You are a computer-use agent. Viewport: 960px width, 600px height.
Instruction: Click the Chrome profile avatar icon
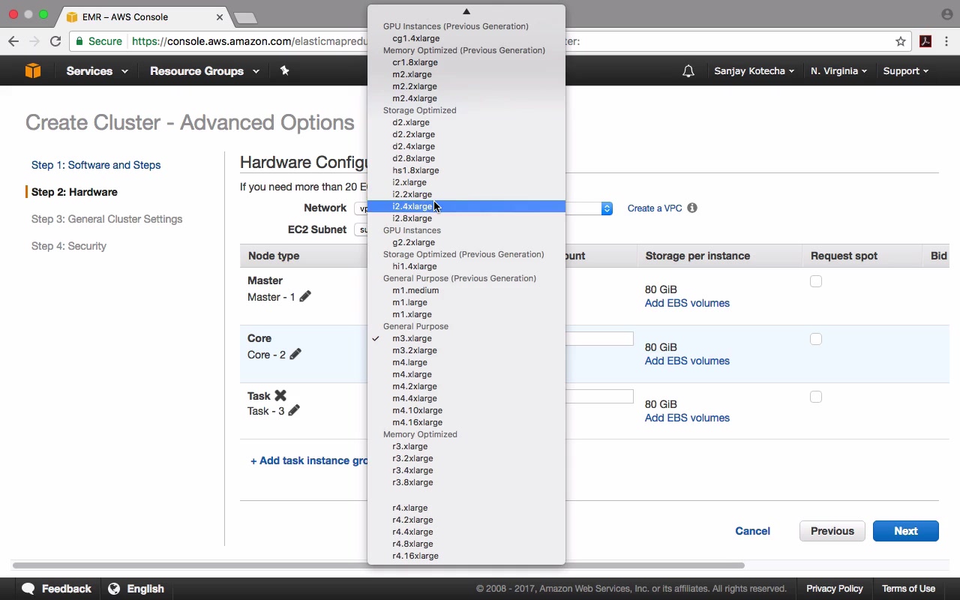[946, 14]
